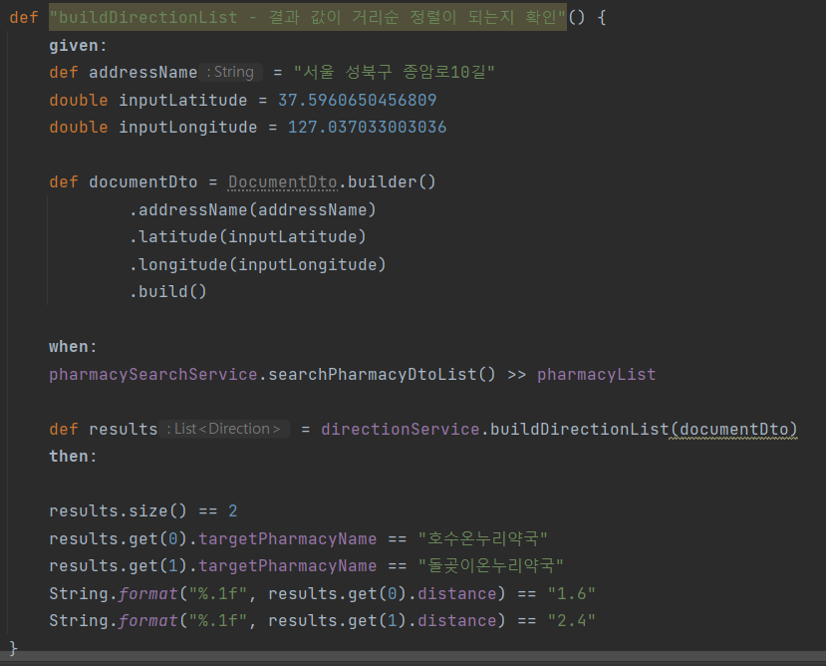Click distance property on the get(1) line
Screen dimensions: 826x666
456,621
